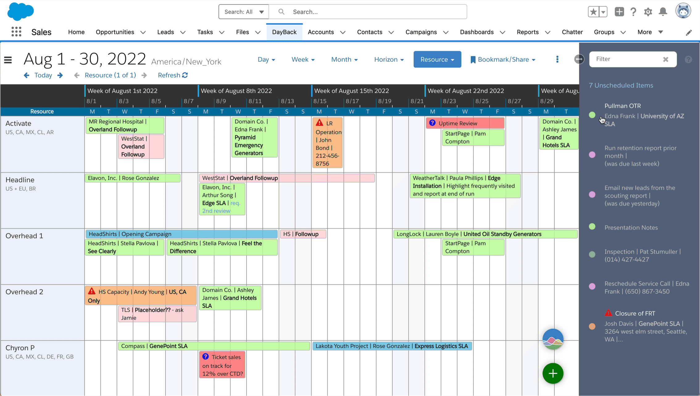The height and width of the screenshot is (396, 700).
Task: Toggle the DayBack sidebar hamburger menu
Action: pyautogui.click(x=8, y=60)
